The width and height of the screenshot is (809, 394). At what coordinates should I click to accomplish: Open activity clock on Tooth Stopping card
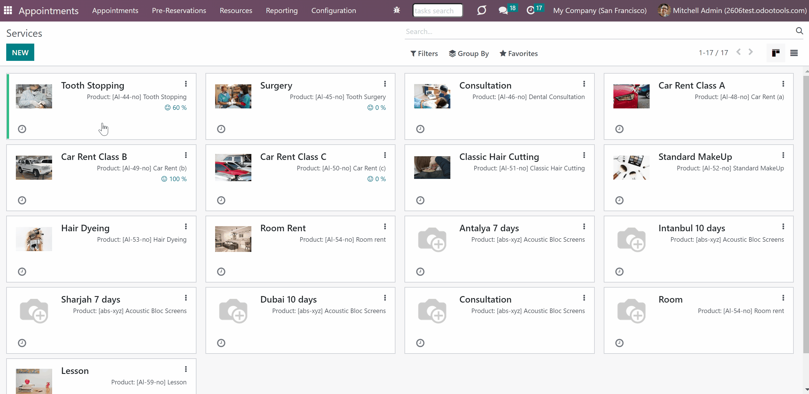click(22, 129)
